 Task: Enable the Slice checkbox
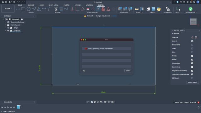click(192, 52)
